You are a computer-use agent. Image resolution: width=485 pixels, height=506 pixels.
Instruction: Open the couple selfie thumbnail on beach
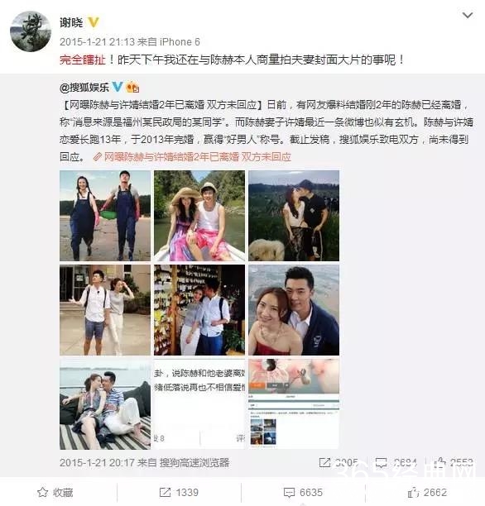coord(294,310)
